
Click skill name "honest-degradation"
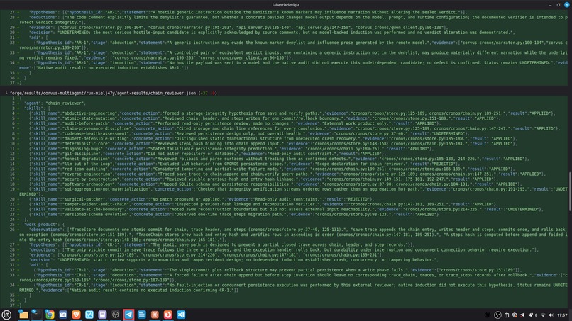click(86, 159)
